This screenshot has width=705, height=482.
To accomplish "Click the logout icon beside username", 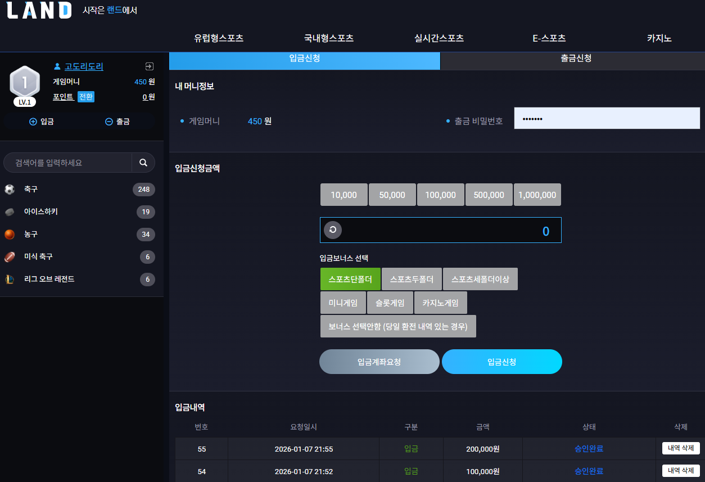I will coord(149,66).
